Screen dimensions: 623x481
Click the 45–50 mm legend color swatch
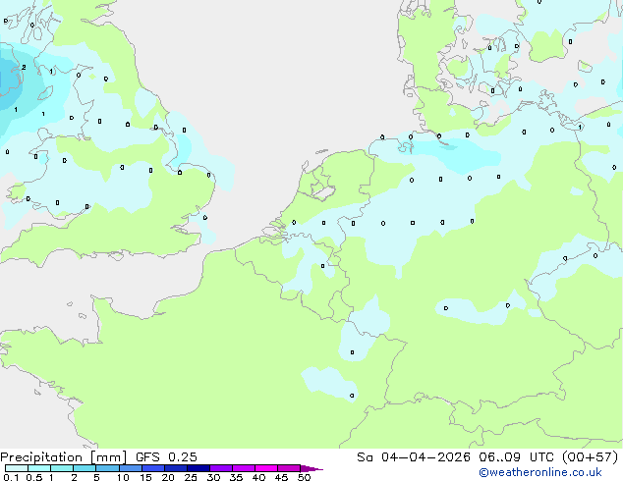pyautogui.click(x=289, y=468)
